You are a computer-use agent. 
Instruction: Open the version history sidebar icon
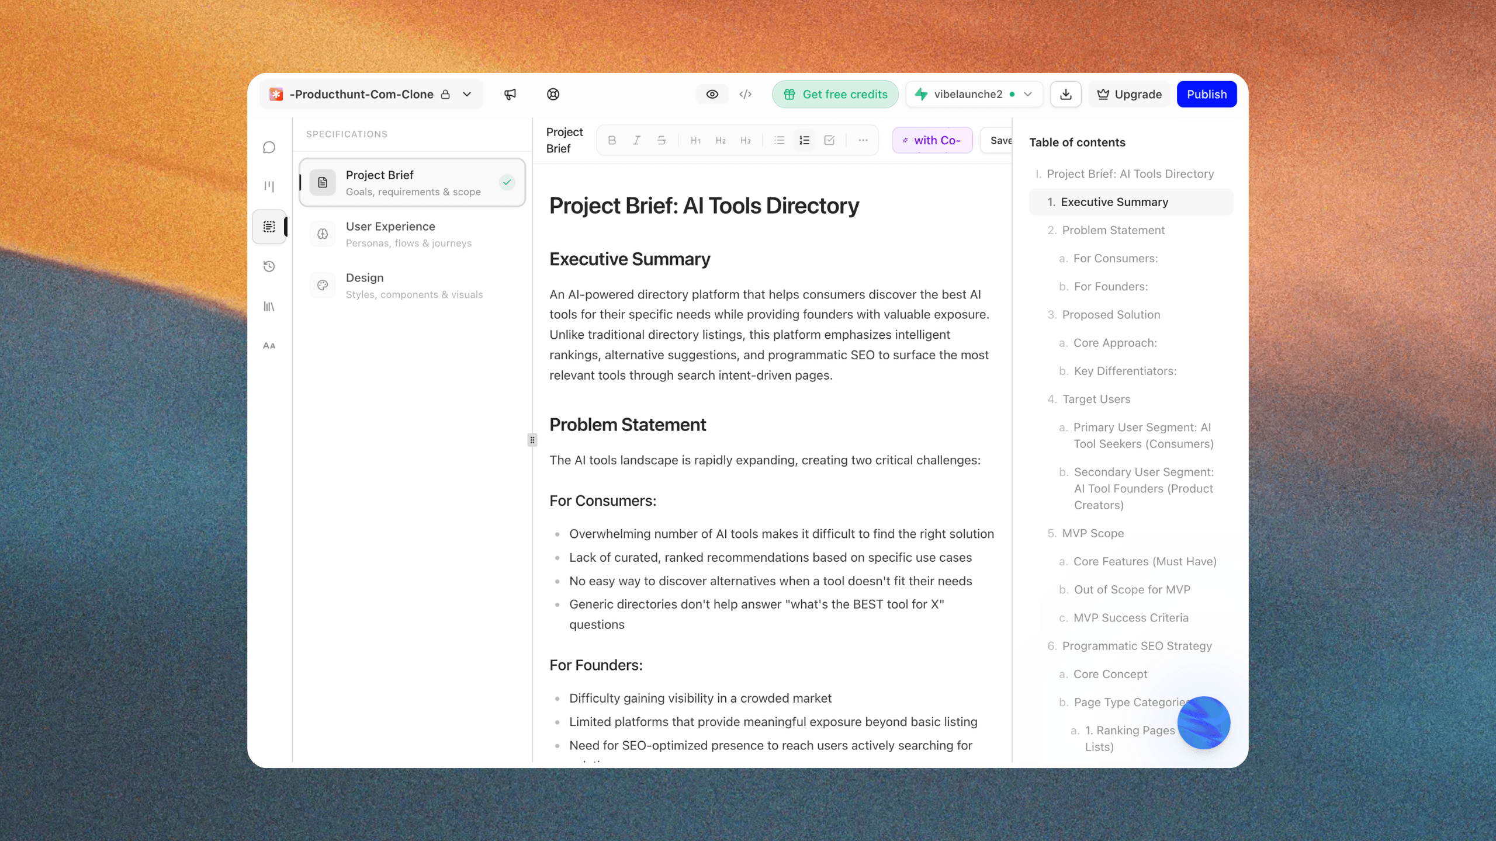269,266
